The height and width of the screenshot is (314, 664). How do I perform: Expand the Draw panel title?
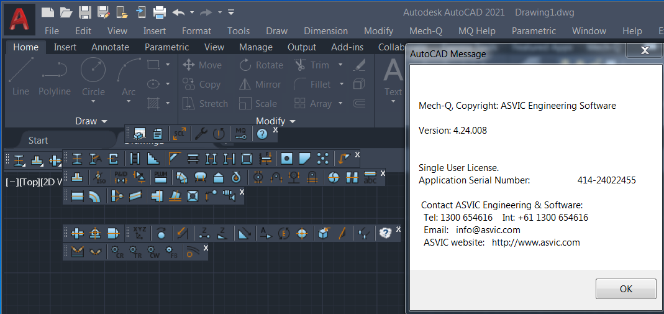(91, 121)
